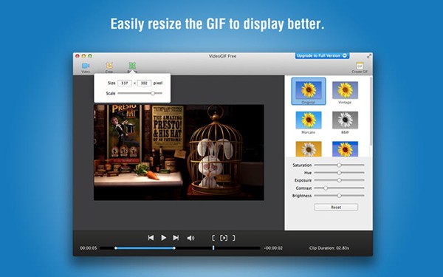Image resolution: width=443 pixels, height=277 pixels.
Task: Set clip start with left bracket
Action: click(213, 238)
